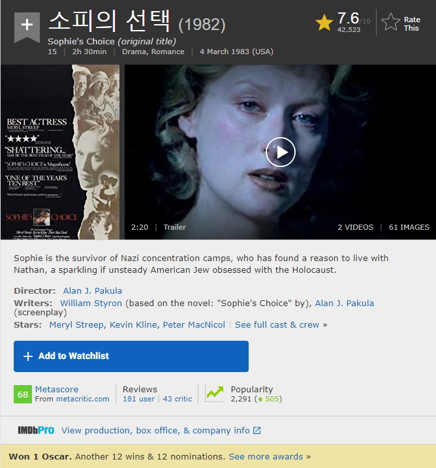View 181 user reviews

point(138,399)
